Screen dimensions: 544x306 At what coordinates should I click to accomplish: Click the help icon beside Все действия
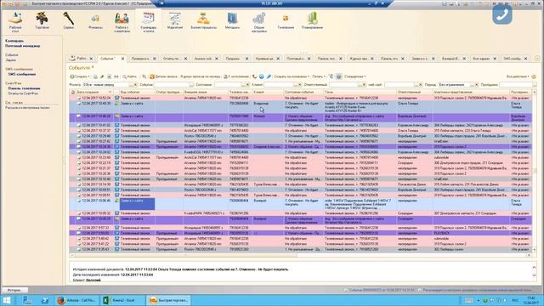534,76
